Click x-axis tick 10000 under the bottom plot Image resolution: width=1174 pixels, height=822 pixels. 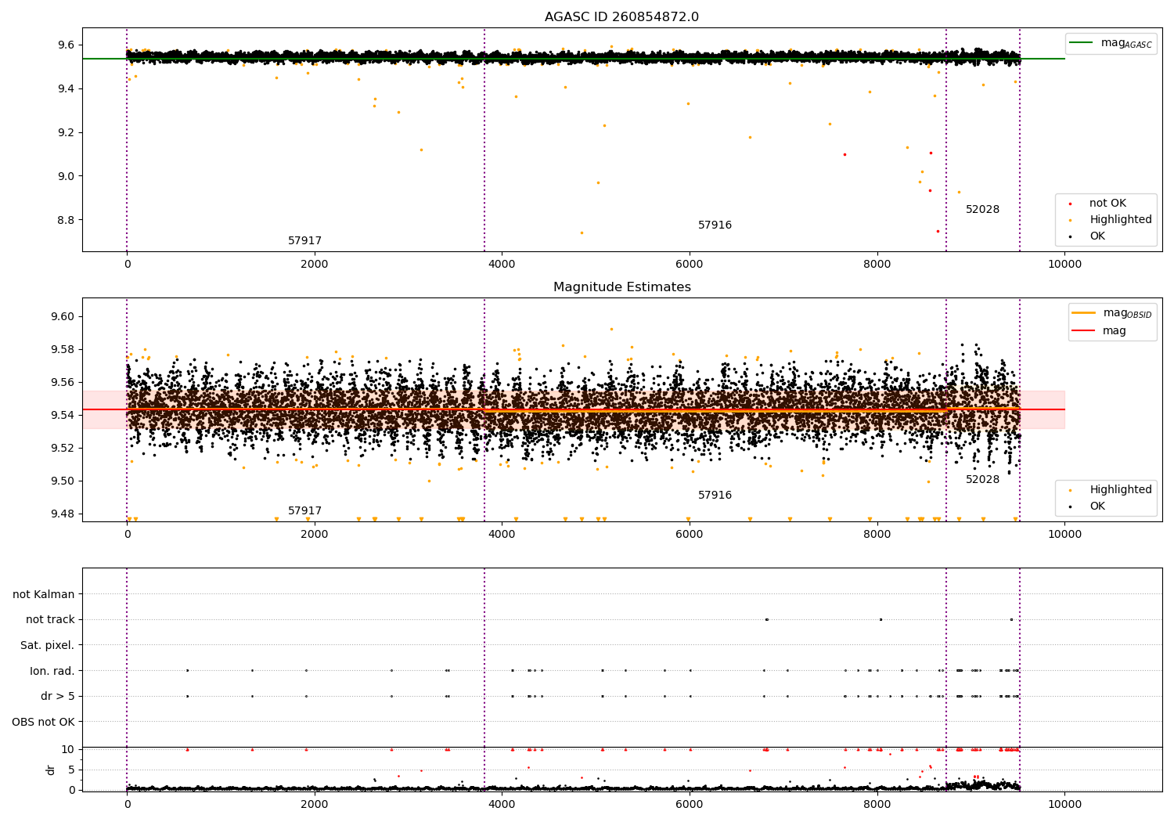pos(1065,805)
